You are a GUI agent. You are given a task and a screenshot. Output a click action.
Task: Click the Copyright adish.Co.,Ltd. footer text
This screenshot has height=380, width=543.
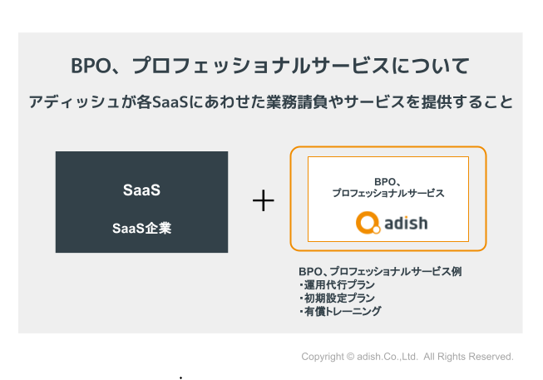pyautogui.click(x=359, y=357)
